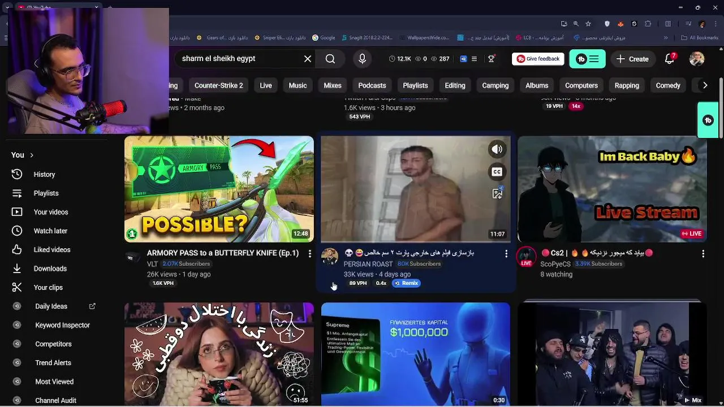
Task: Select the Live filter chip
Action: pyautogui.click(x=266, y=85)
